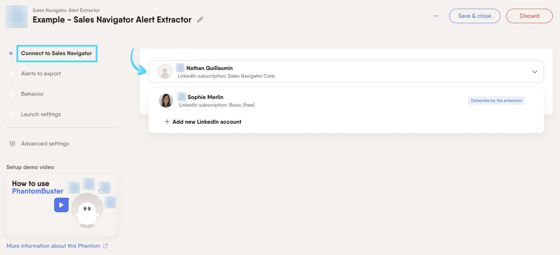Viewport: 560px width, 255px height.
Task: Open Advanced settings
Action: coord(45,144)
